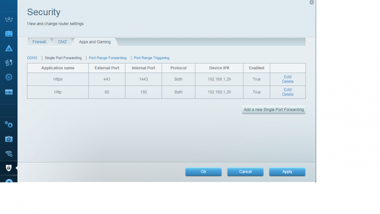380x214 pixels.
Task: Click the Cancel button
Action: pyautogui.click(x=245, y=171)
